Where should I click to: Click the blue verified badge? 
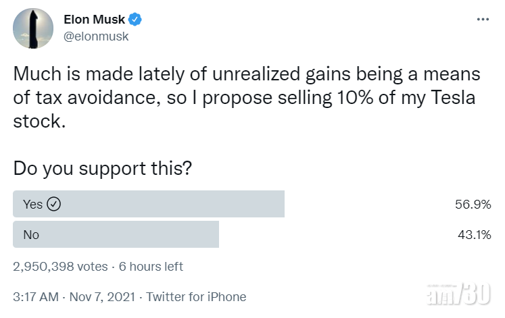[135, 20]
